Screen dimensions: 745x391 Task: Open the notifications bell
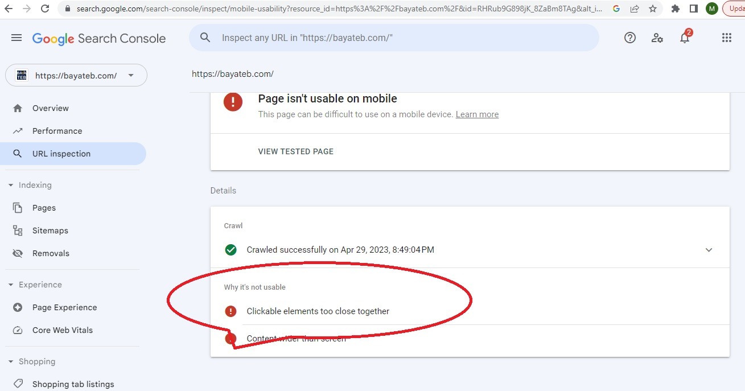[685, 38]
